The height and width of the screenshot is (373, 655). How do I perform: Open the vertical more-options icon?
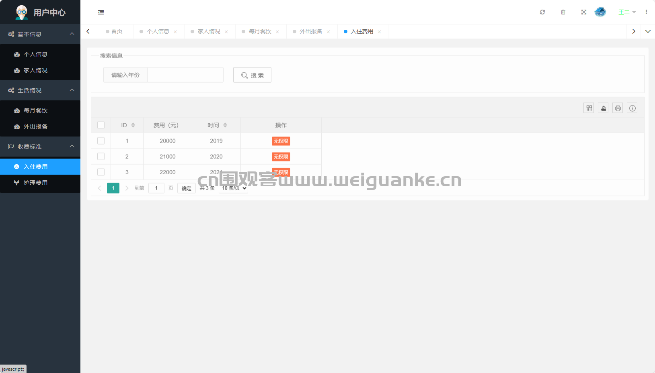click(x=646, y=12)
